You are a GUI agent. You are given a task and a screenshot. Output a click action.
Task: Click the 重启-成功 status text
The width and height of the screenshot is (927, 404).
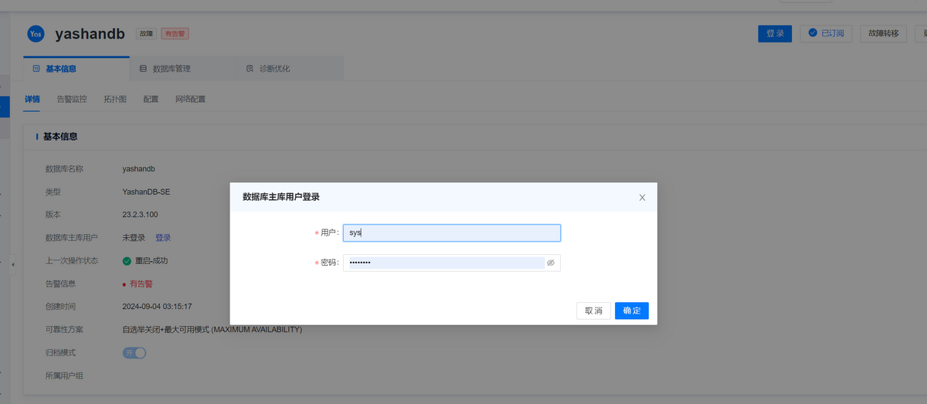[x=151, y=261]
